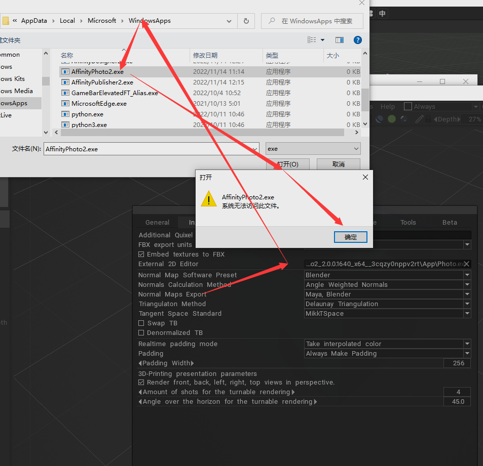Click the 取消 button in the open dialog
483x466 pixels.
(x=338, y=164)
